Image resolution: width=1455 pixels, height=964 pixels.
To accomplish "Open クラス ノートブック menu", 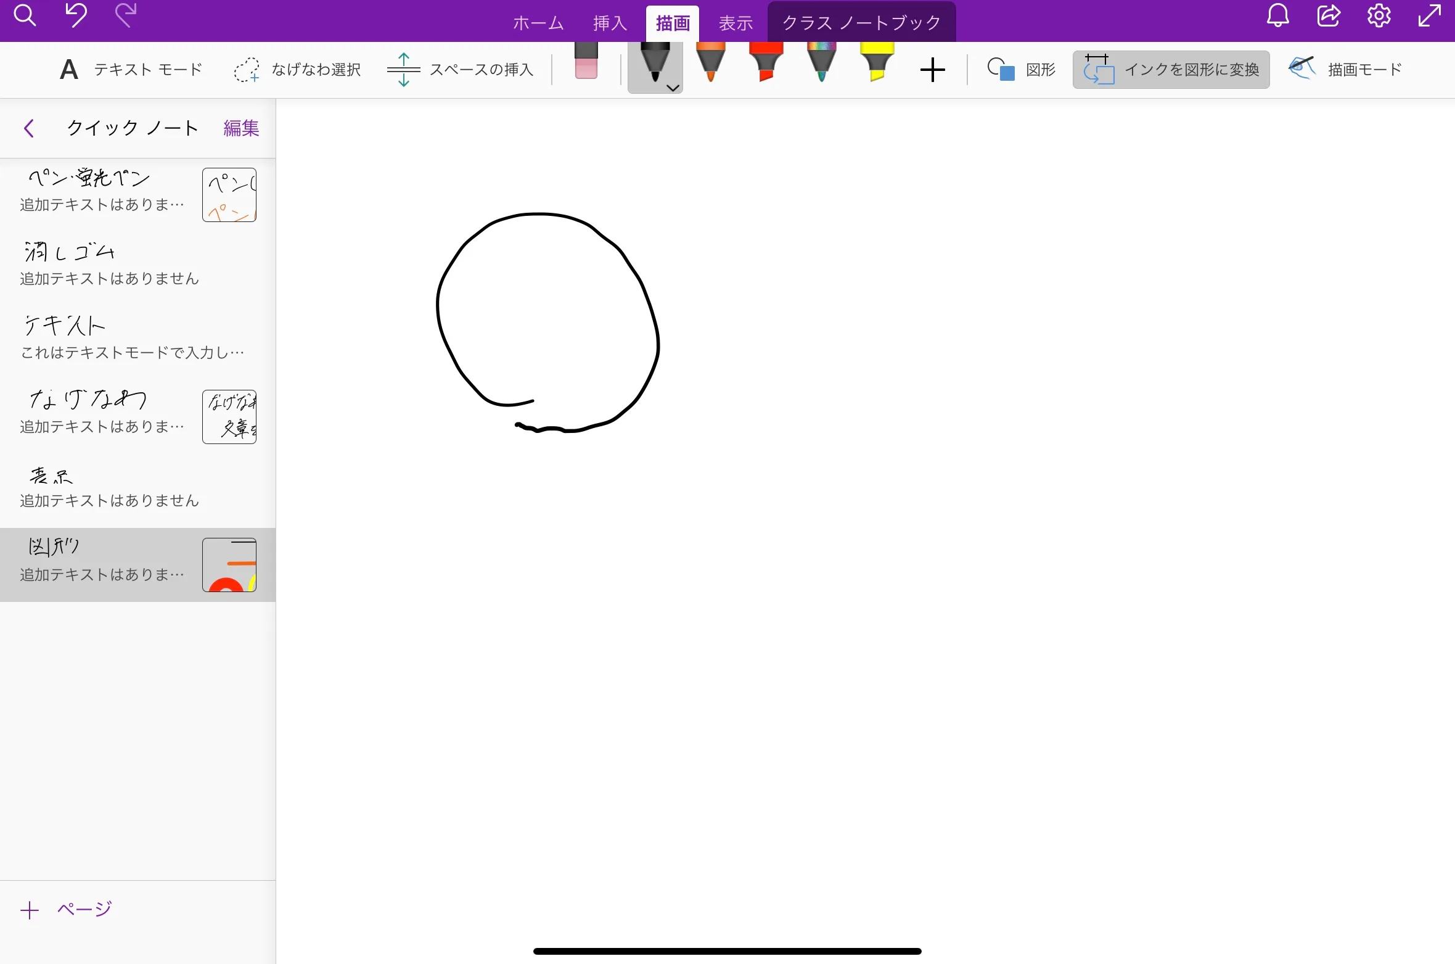I will (x=861, y=22).
